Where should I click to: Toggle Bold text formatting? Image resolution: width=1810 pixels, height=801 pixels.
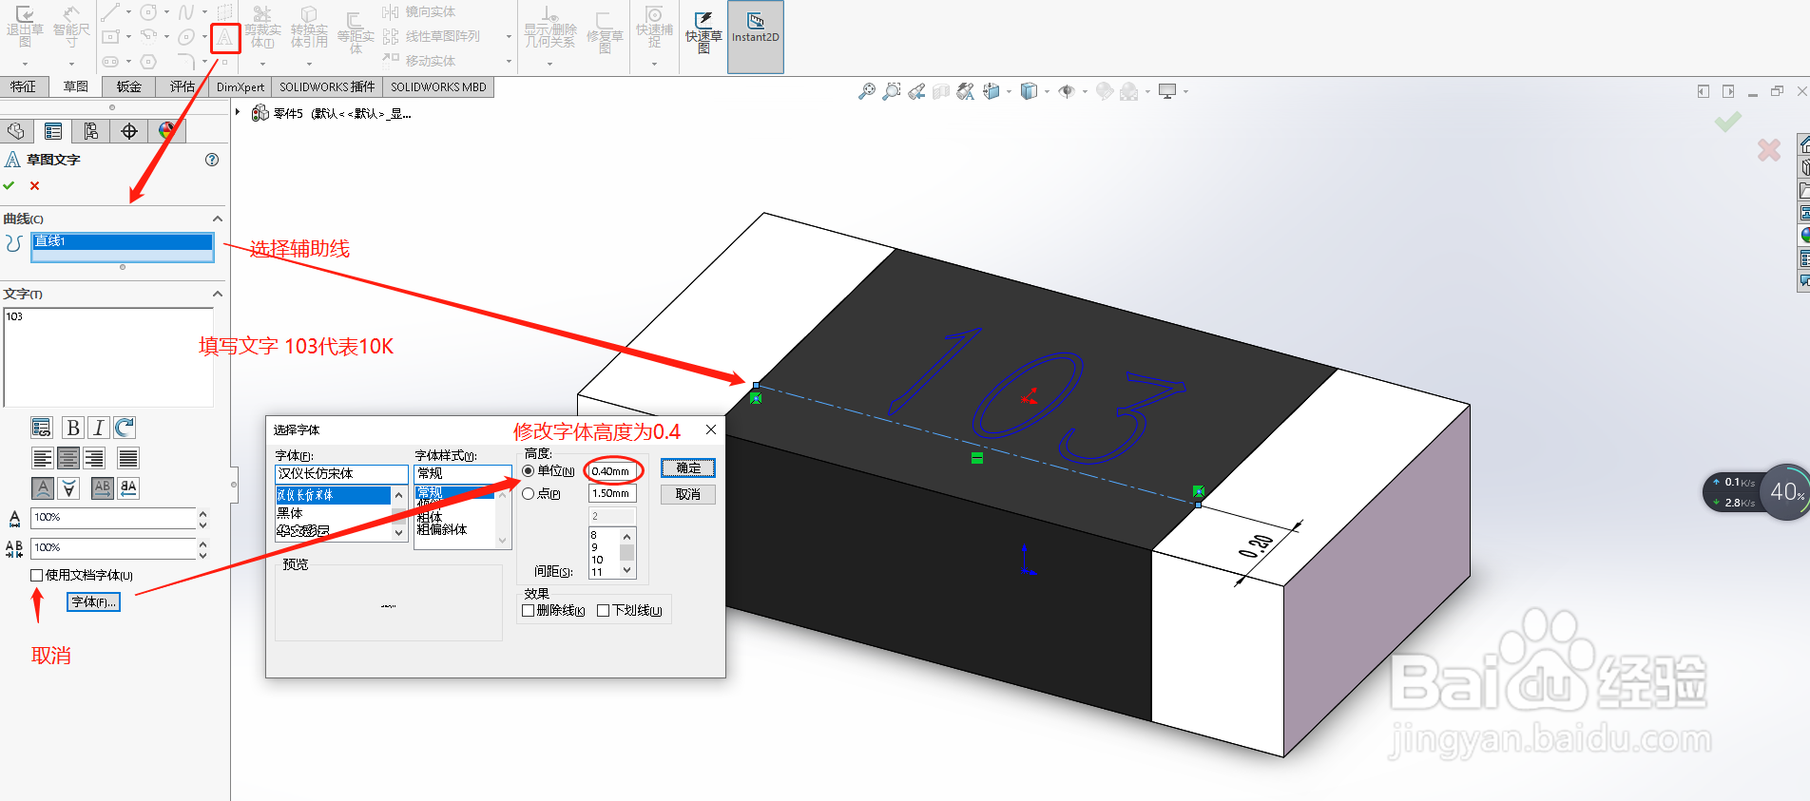point(72,428)
